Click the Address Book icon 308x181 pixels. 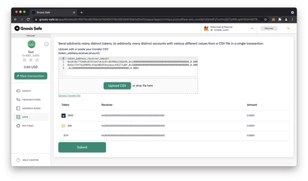pos(18,108)
